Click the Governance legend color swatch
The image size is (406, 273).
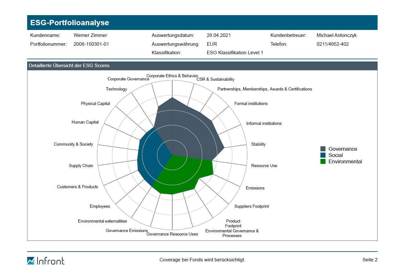point(323,149)
